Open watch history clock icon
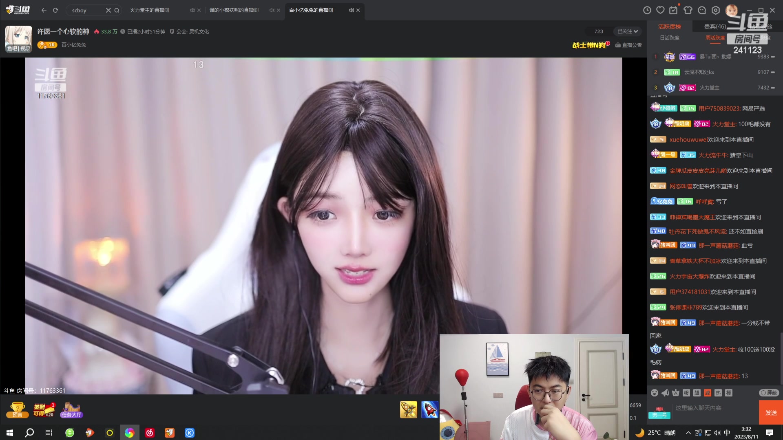Viewport: 783px width, 440px height. (647, 10)
